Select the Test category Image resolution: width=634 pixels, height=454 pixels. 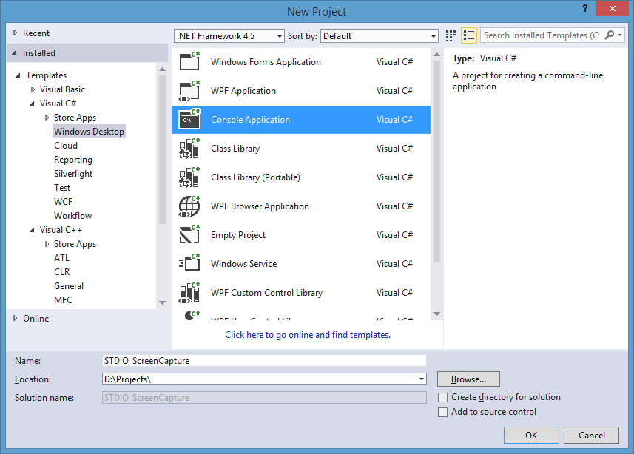[x=62, y=188]
